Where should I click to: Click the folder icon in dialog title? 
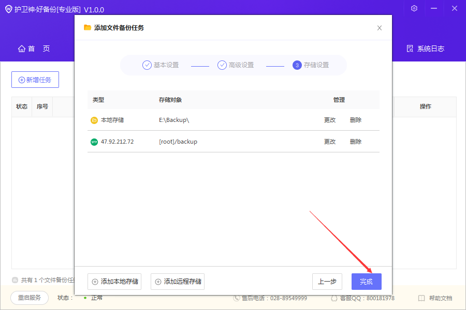88,27
